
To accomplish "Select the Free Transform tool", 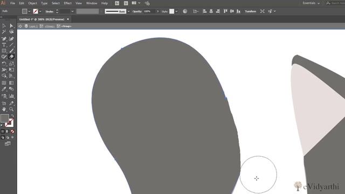I will tap(11, 70).
